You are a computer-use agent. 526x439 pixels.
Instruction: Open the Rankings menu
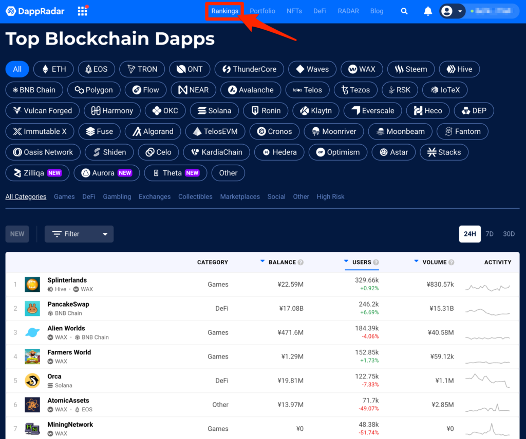[225, 11]
